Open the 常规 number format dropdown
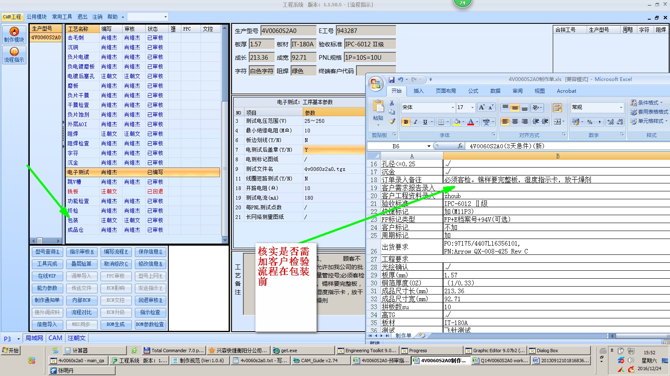The height and width of the screenshot is (376, 670). pyautogui.click(x=621, y=107)
